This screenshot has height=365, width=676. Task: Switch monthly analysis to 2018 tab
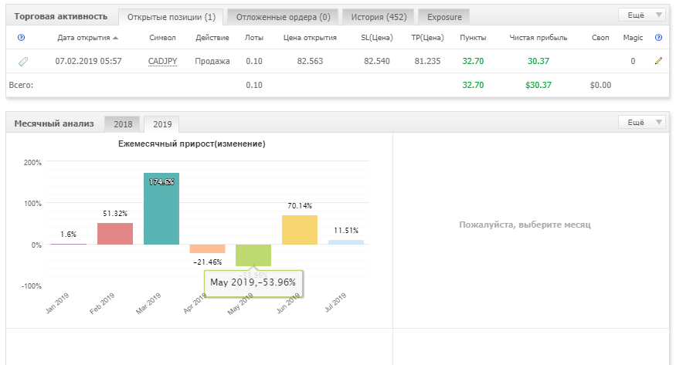pos(122,124)
